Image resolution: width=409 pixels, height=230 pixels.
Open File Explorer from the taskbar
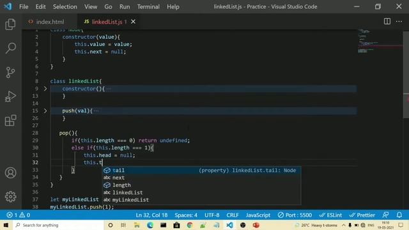137,225
